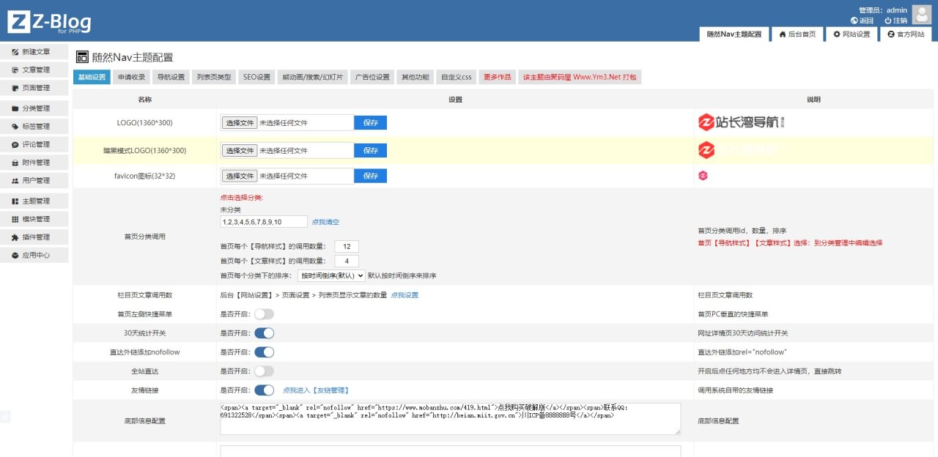Go to 插件管理 in the sidebar

34,237
